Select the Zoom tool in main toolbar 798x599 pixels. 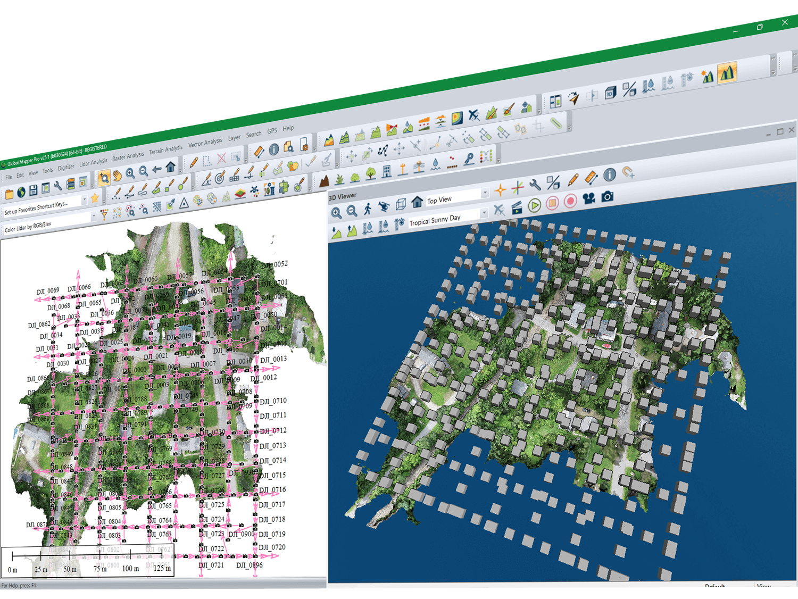pos(104,177)
